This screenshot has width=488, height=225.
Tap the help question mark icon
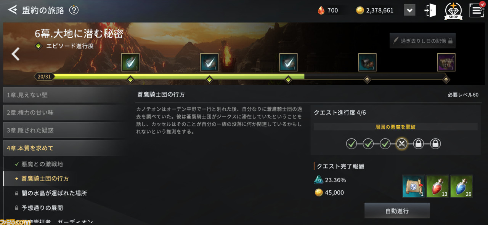tap(74, 10)
